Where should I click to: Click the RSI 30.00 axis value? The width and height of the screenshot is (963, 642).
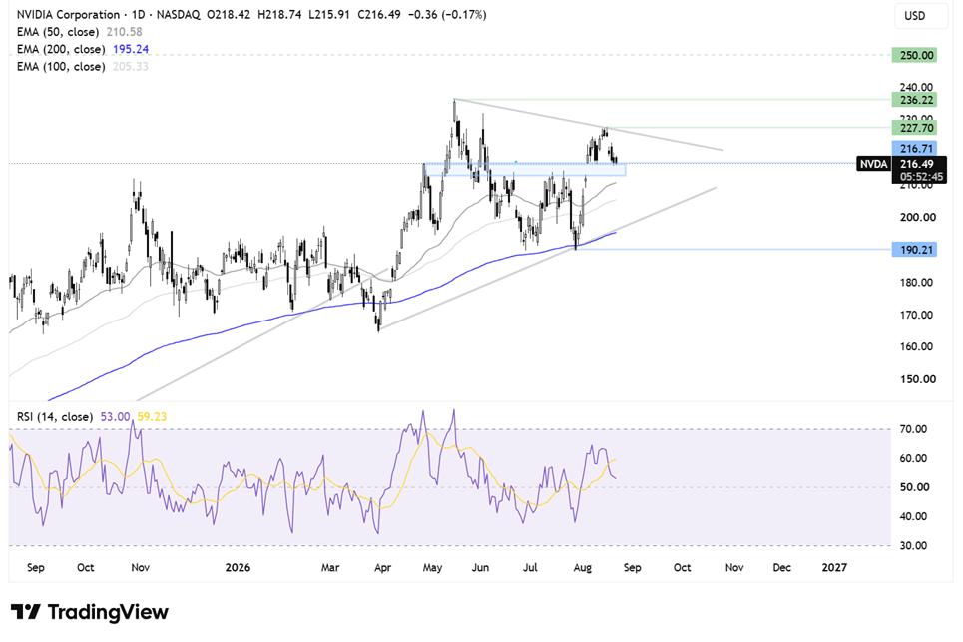point(913,545)
